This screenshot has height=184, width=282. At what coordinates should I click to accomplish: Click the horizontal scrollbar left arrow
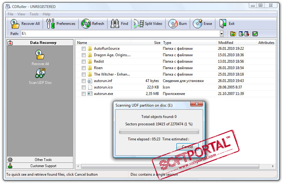pyautogui.click(x=78, y=166)
